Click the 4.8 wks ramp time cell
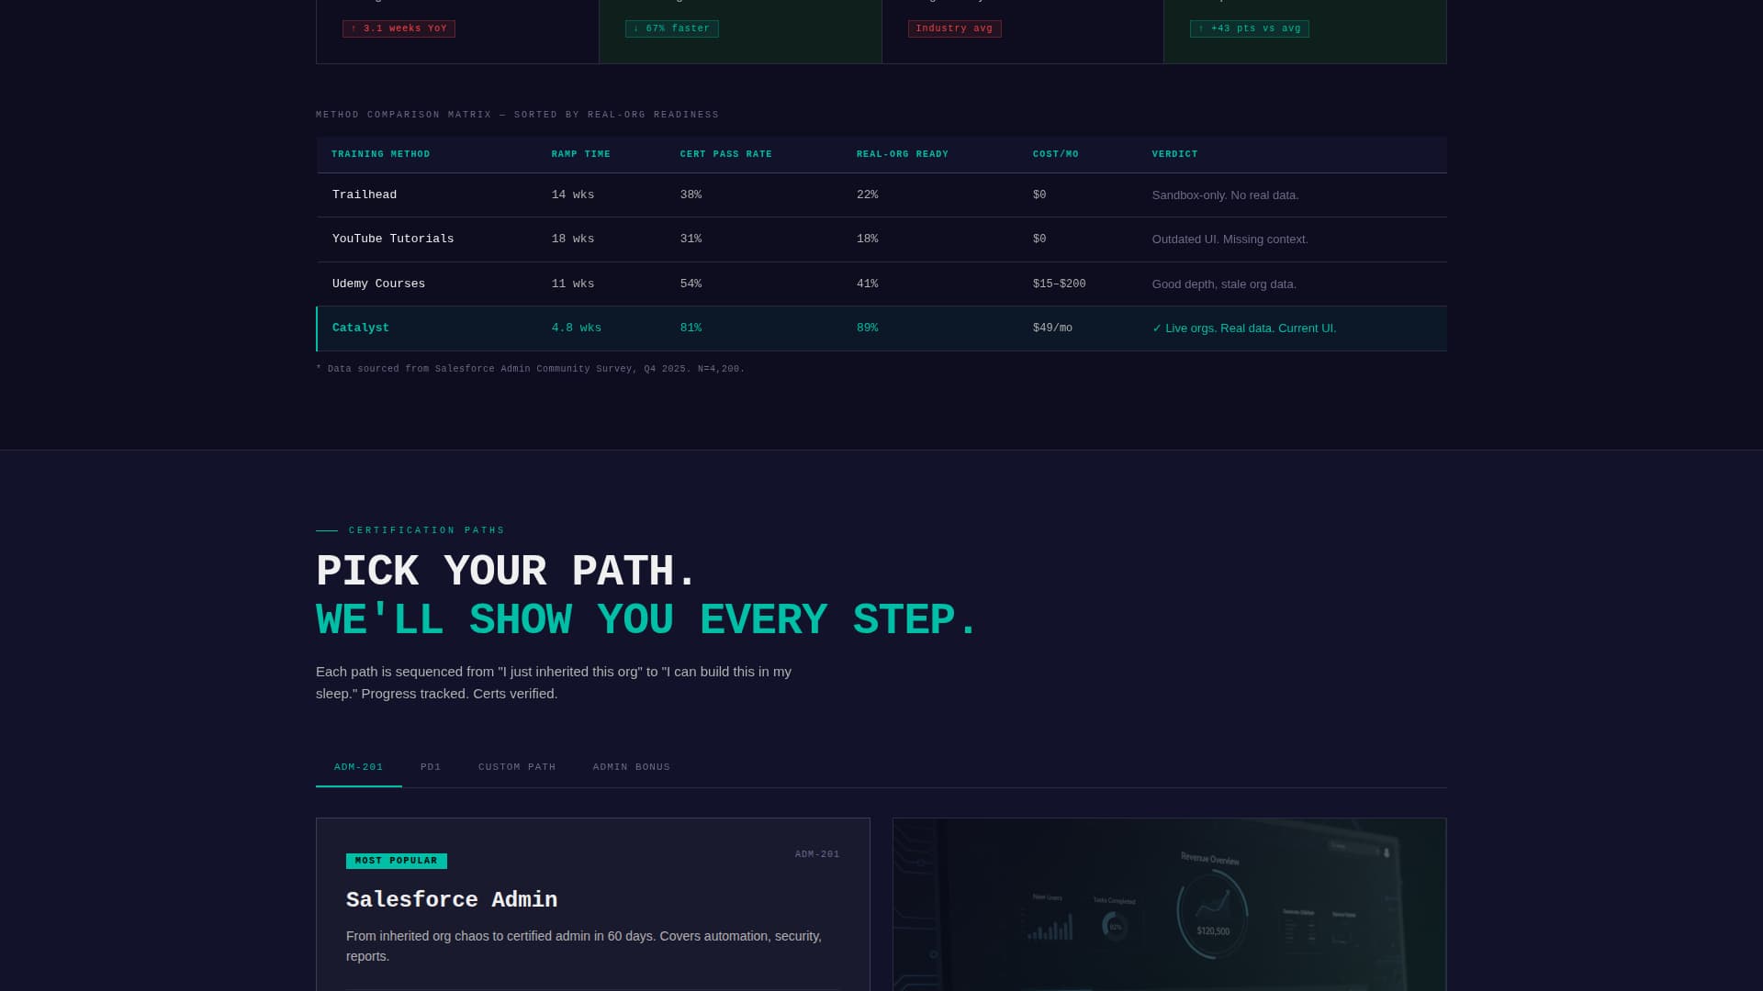The width and height of the screenshot is (1763, 991). [x=577, y=328]
